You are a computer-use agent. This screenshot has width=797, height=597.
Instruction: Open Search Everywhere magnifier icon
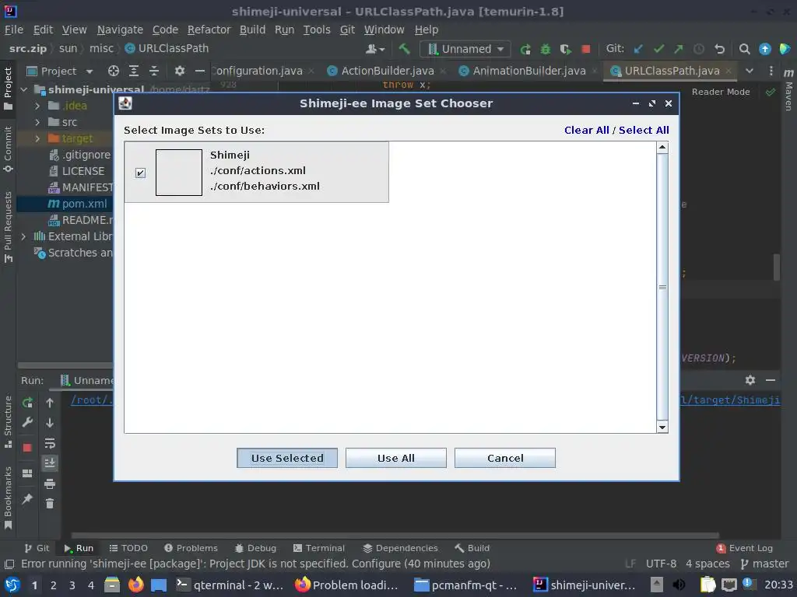click(x=744, y=49)
